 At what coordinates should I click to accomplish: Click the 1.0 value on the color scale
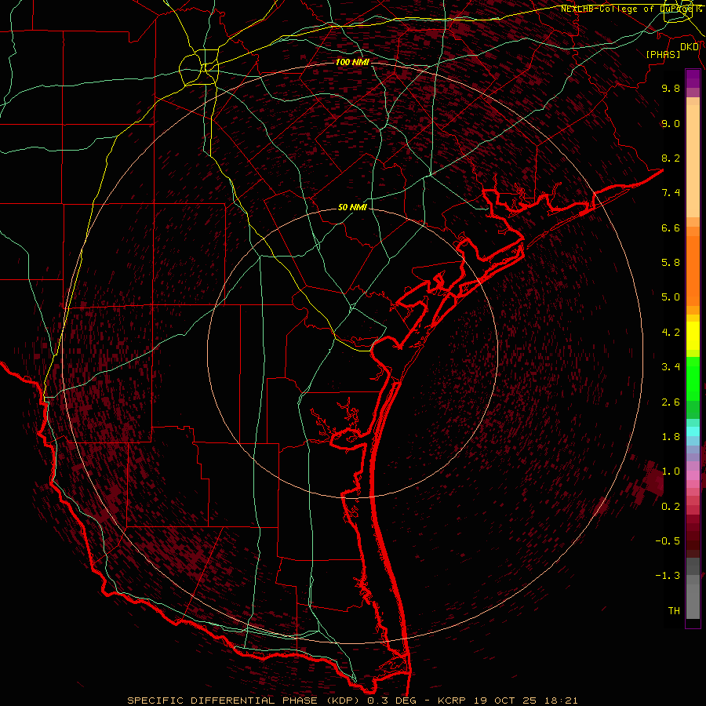[x=671, y=471]
